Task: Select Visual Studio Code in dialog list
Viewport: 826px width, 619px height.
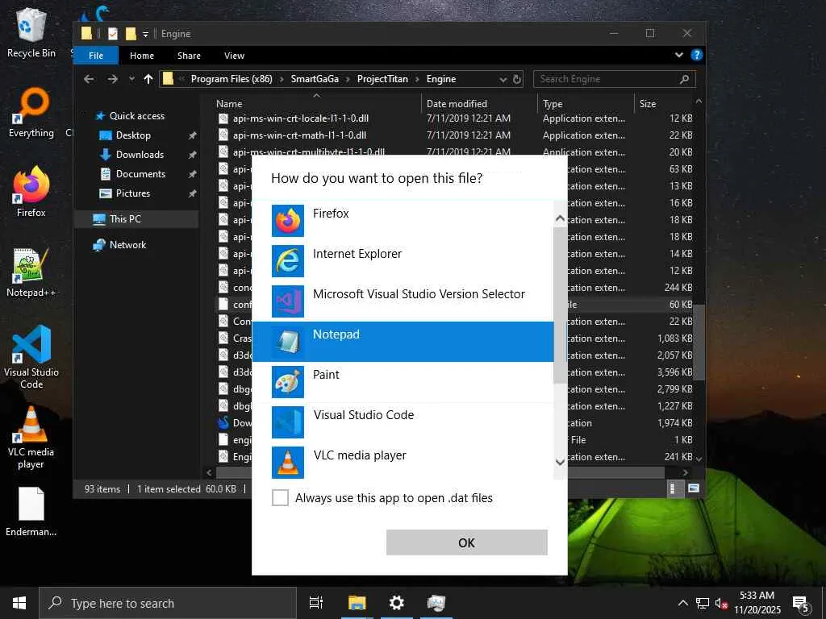Action: pyautogui.click(x=403, y=422)
